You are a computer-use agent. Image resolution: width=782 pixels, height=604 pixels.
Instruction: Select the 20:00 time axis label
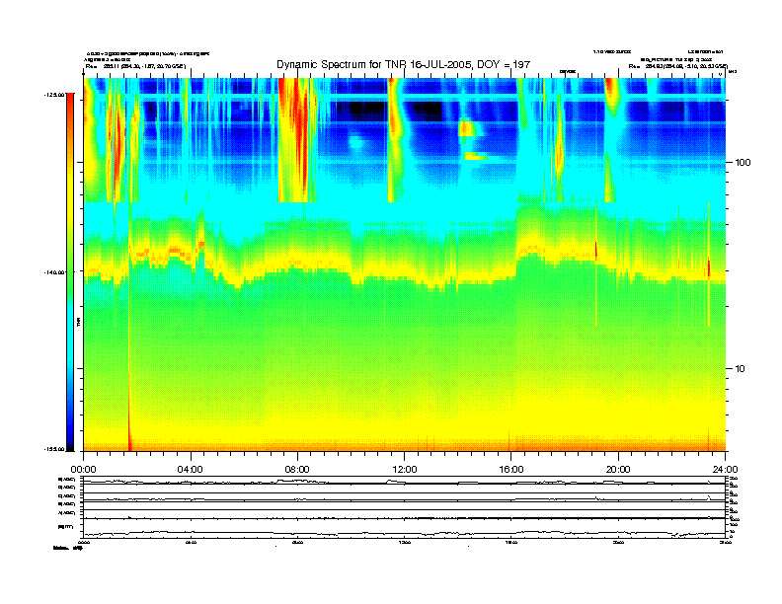pos(618,470)
